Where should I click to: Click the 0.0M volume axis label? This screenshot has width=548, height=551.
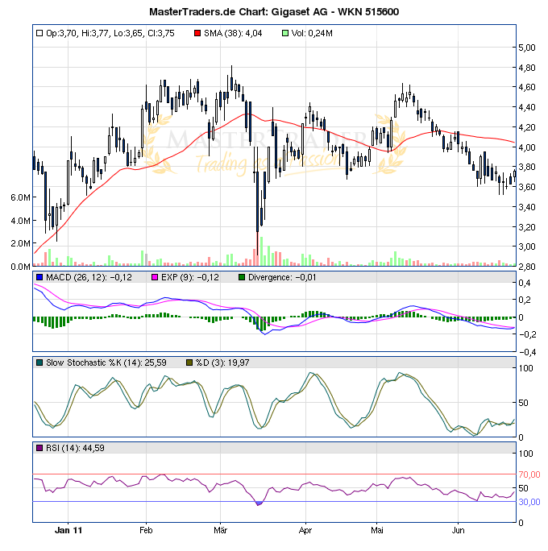(20, 267)
